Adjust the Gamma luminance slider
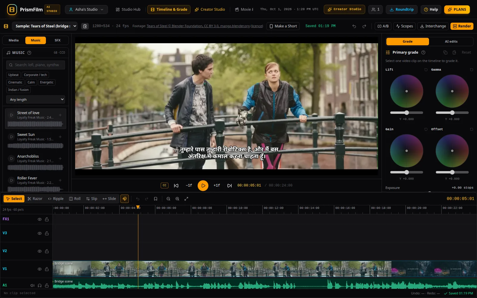477x298 pixels. tap(452, 113)
